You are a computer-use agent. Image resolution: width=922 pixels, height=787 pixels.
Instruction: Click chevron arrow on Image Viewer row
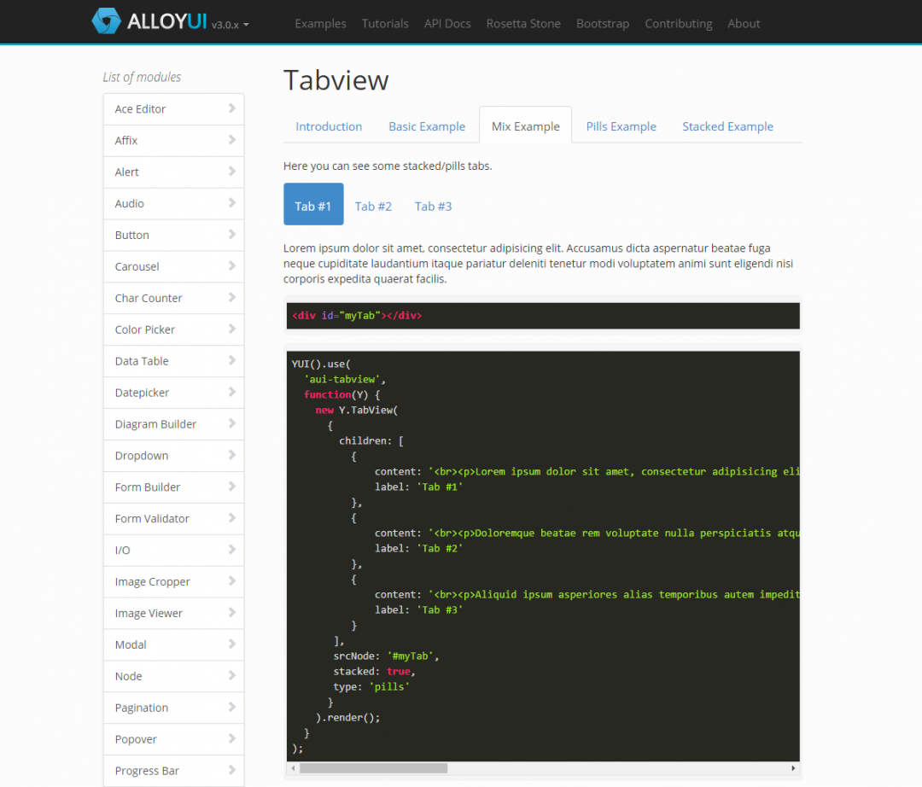[231, 612]
